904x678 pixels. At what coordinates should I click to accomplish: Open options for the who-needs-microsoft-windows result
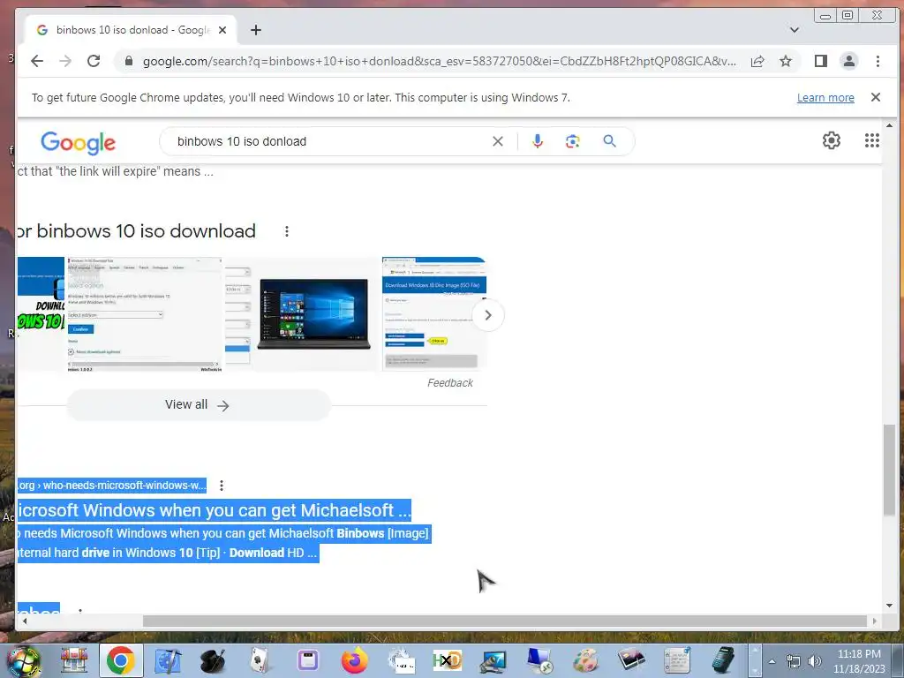click(222, 486)
